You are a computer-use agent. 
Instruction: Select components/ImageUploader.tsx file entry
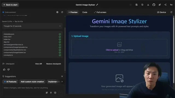(x=16, y=47)
